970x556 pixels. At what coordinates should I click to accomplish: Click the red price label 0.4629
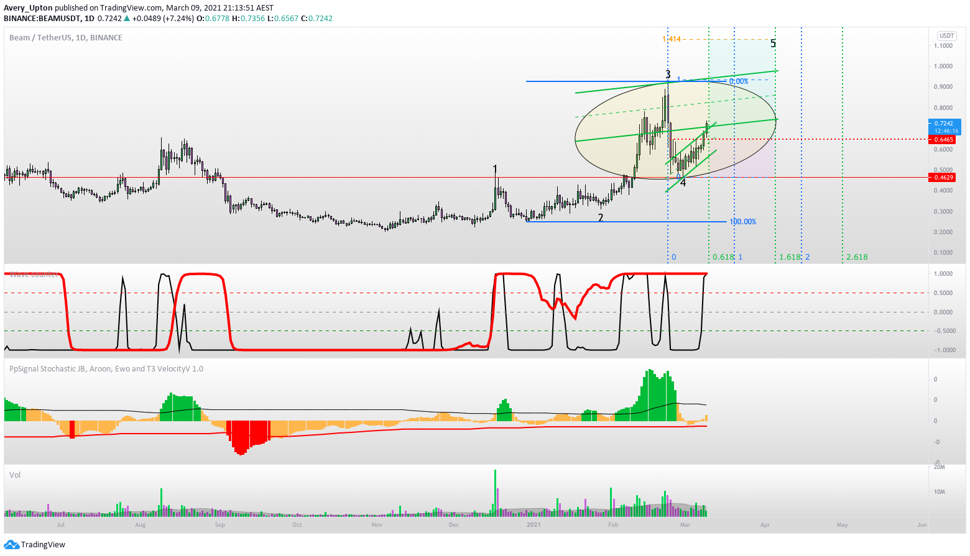coord(943,178)
